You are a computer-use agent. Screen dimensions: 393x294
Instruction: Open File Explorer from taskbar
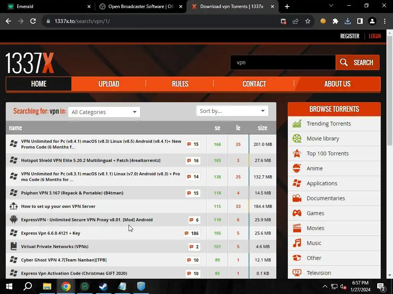pos(47,286)
